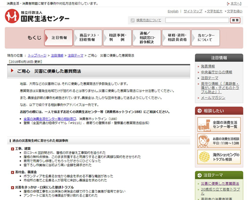Click the red triangle beside ご用心 heading
The width and height of the screenshot is (248, 200).
coord(12,71)
